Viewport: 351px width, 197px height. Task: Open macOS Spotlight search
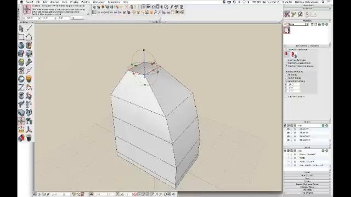[x=323, y=2]
